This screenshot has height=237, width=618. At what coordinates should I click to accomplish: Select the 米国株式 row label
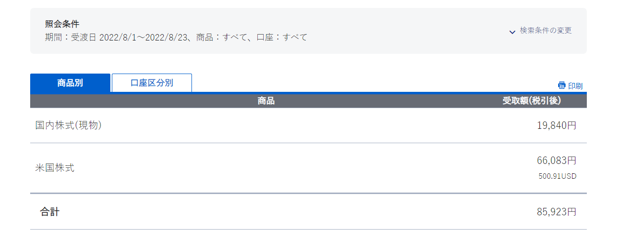(x=54, y=168)
